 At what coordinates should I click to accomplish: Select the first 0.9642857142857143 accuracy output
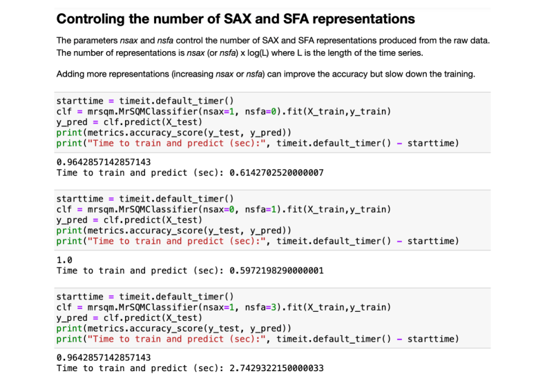pyautogui.click(x=104, y=162)
